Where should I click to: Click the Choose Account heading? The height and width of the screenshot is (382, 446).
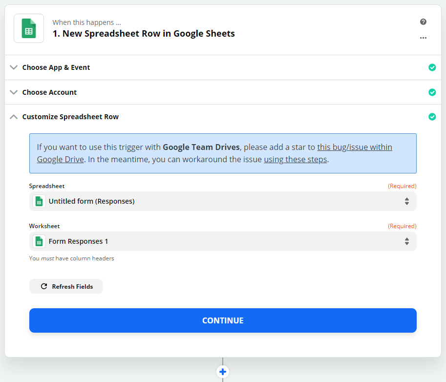point(49,92)
